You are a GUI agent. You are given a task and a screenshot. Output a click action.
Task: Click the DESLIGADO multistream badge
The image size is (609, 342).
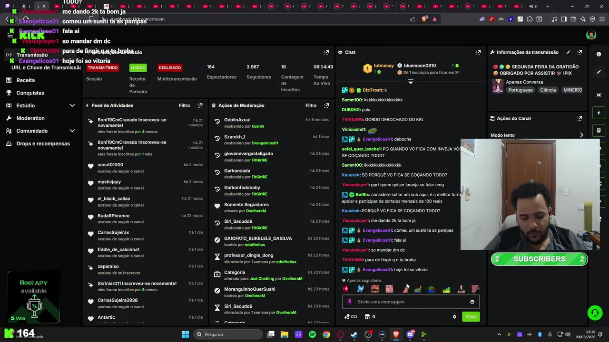click(x=170, y=68)
